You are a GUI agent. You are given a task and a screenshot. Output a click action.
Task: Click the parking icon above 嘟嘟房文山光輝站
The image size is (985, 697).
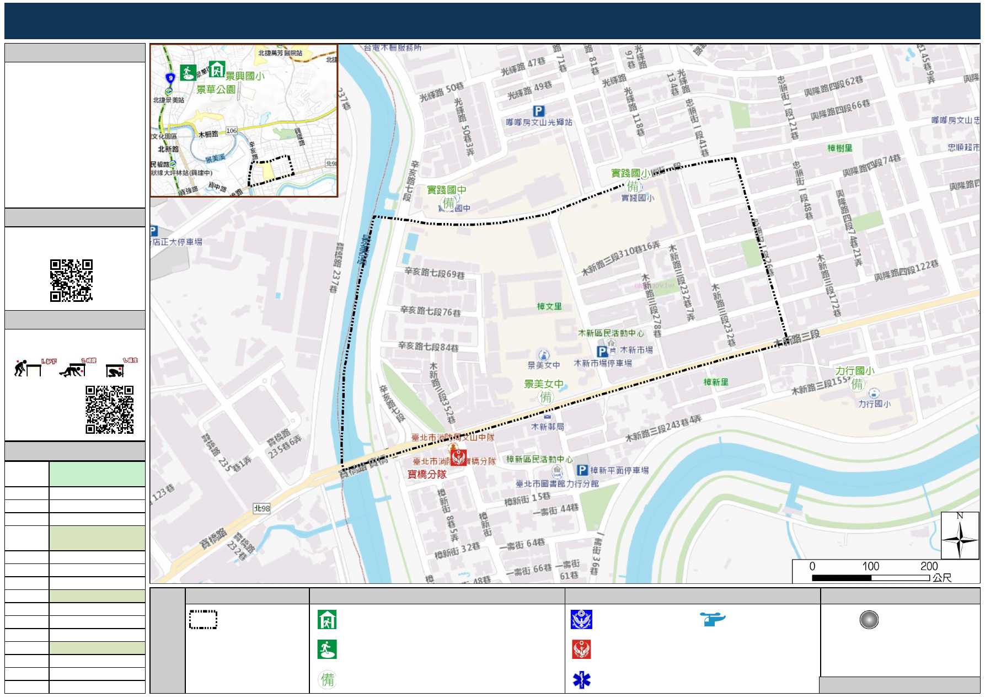(x=539, y=111)
